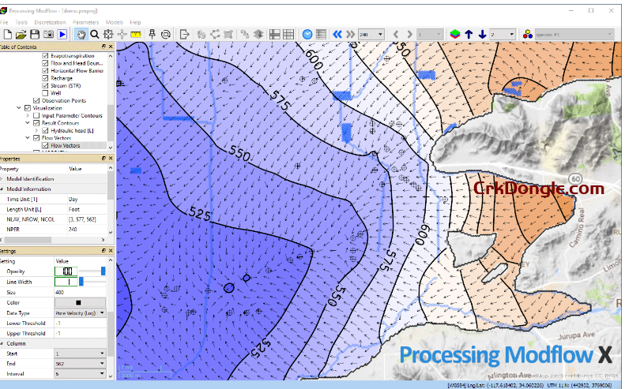Adjust the Opacity slider handle
625x389 pixels.
(104, 271)
